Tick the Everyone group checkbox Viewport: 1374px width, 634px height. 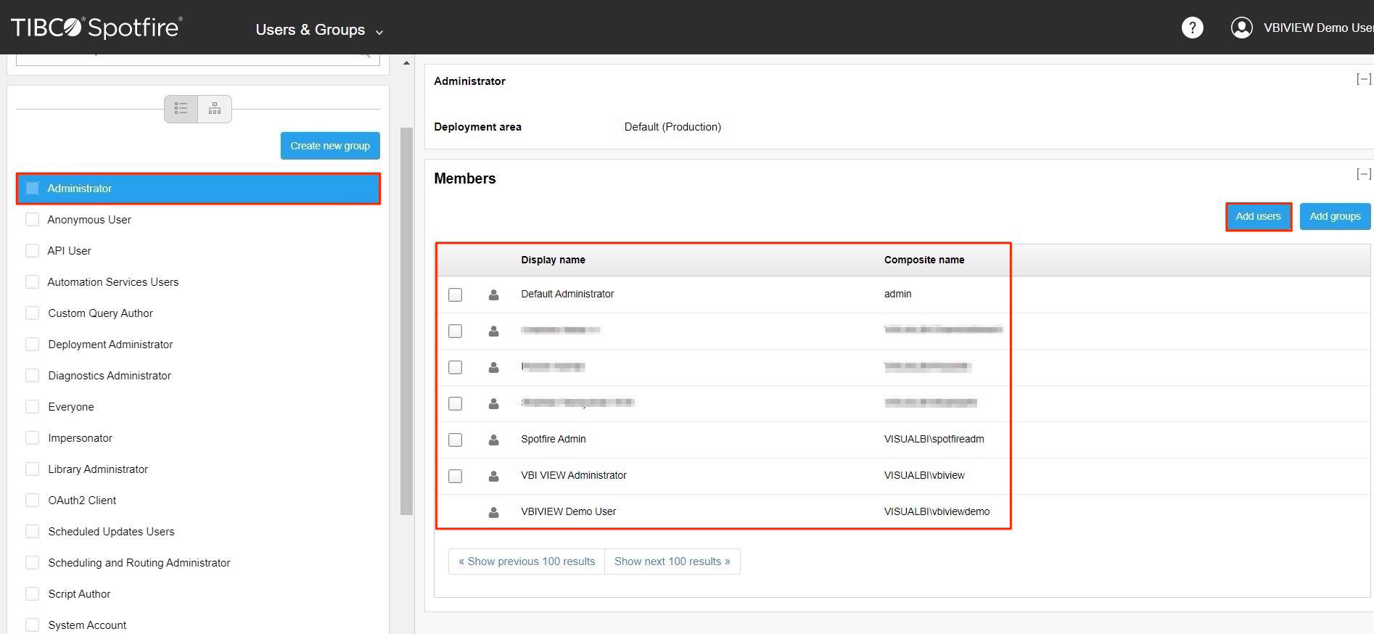32,407
